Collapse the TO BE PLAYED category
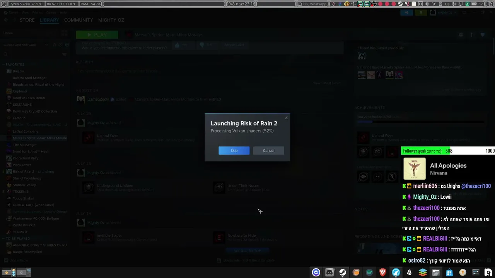The image size is (495, 278). pos(18,239)
